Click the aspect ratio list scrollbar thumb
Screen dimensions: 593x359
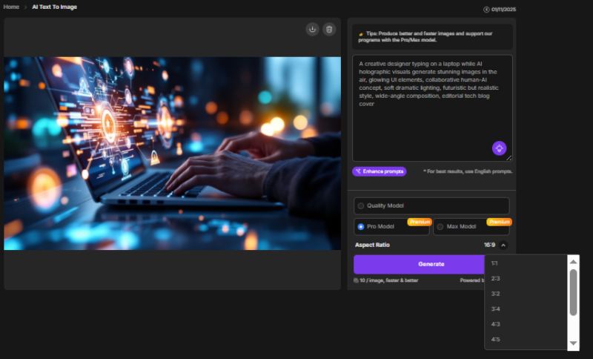point(573,292)
